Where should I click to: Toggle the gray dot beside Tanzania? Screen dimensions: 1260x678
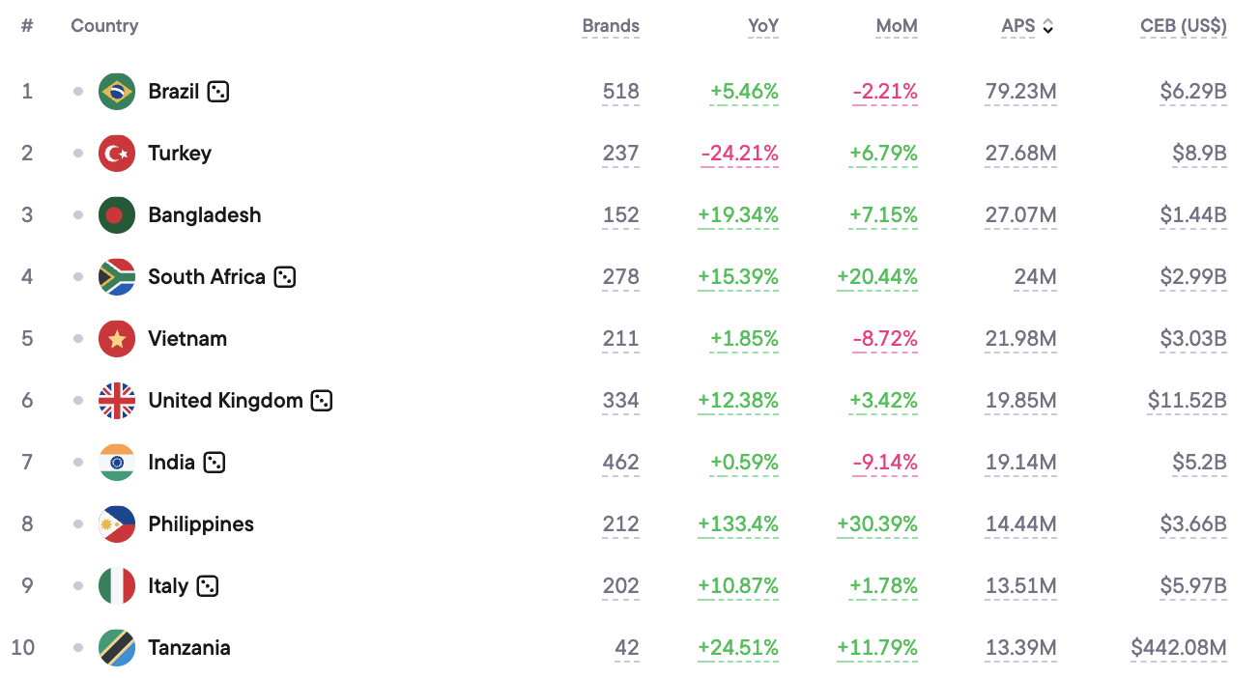tap(78, 648)
